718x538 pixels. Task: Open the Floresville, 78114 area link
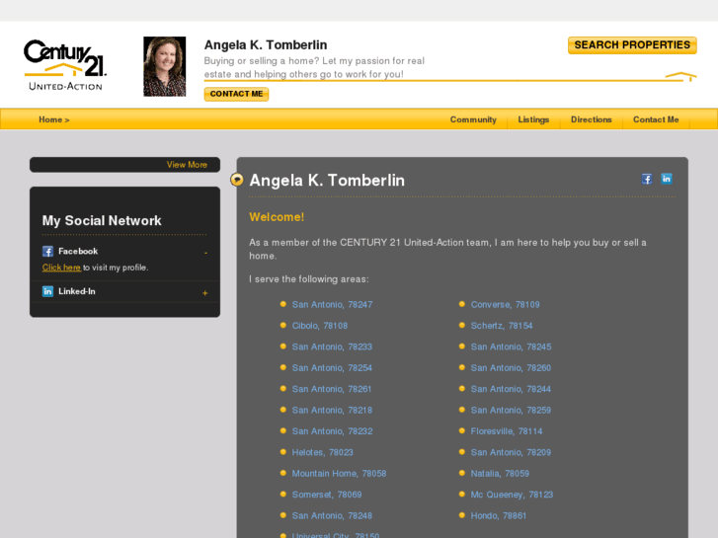pyautogui.click(x=507, y=430)
